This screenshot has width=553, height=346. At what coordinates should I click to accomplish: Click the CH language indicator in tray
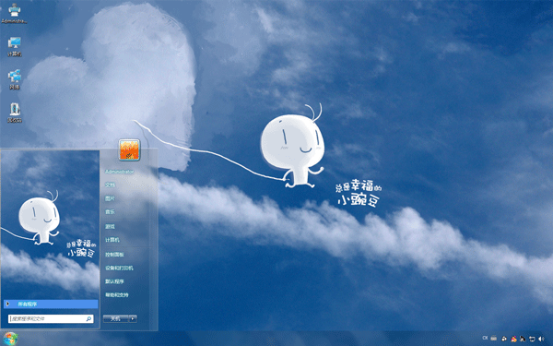(485, 338)
